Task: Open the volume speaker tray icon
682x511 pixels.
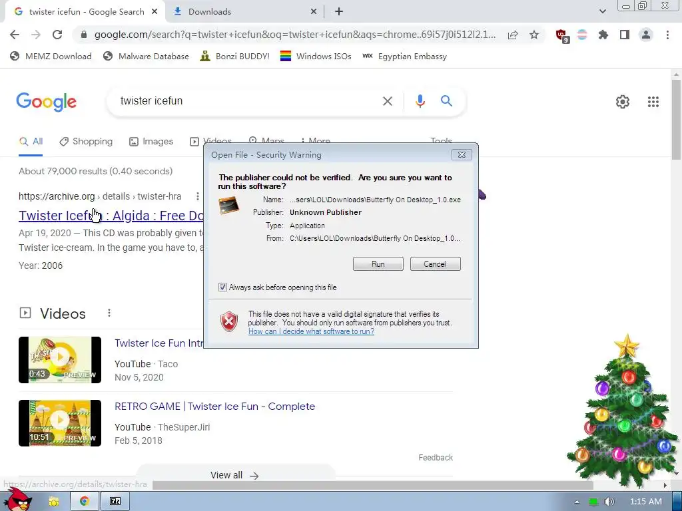Action: (x=609, y=502)
